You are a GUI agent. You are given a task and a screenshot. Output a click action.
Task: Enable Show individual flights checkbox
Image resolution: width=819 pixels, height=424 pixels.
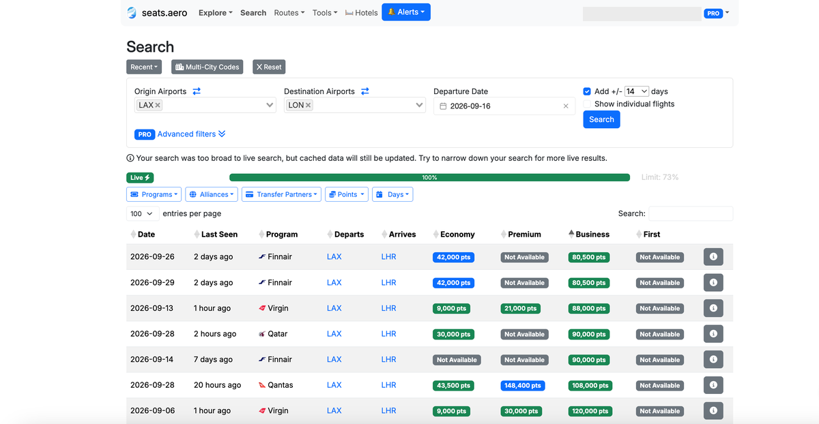click(x=587, y=104)
